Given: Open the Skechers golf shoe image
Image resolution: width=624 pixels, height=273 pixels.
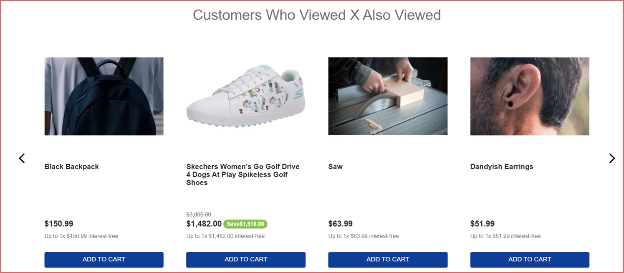Looking at the screenshot, I should click(x=246, y=96).
